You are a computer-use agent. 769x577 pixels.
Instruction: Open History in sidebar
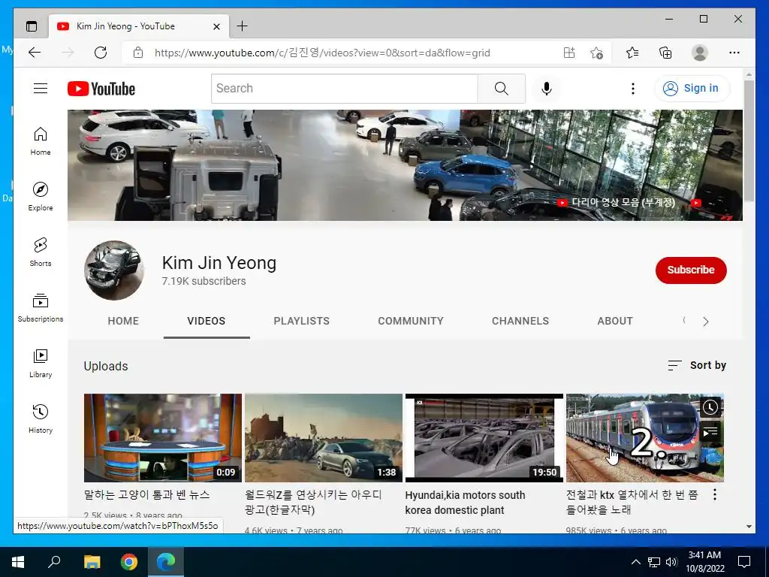pos(41,419)
